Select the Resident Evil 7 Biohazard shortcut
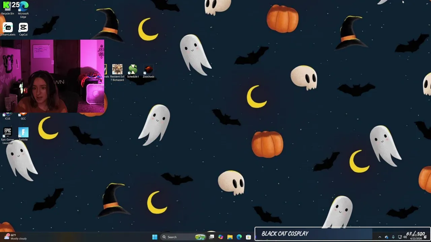The width and height of the screenshot is (431, 242). (117, 73)
